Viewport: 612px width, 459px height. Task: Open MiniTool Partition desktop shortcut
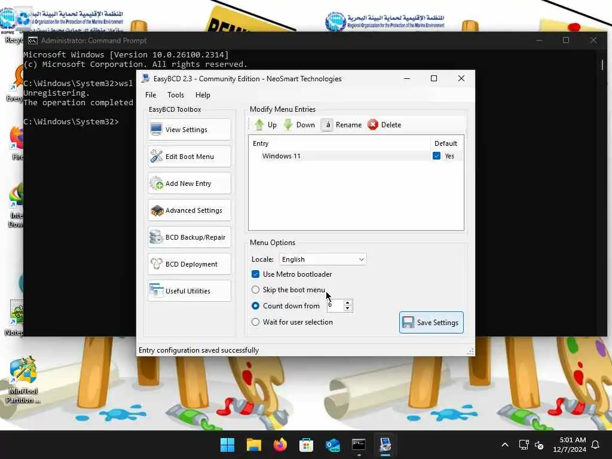tap(23, 381)
